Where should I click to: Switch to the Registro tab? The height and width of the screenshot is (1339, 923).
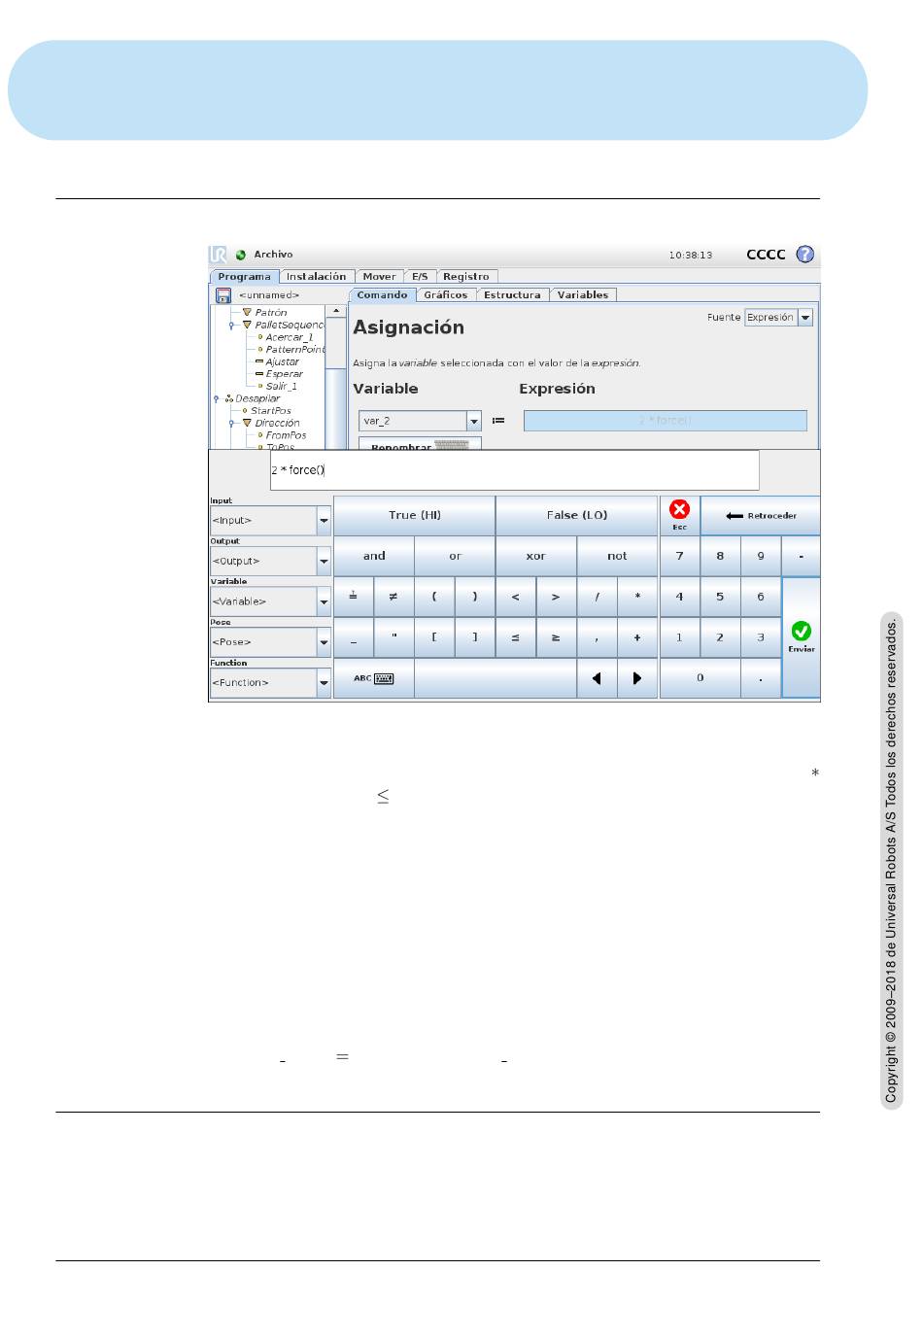click(x=466, y=277)
